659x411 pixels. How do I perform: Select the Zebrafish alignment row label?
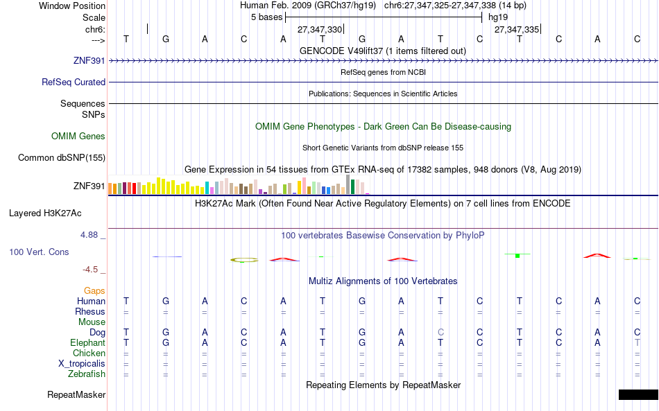click(x=87, y=374)
